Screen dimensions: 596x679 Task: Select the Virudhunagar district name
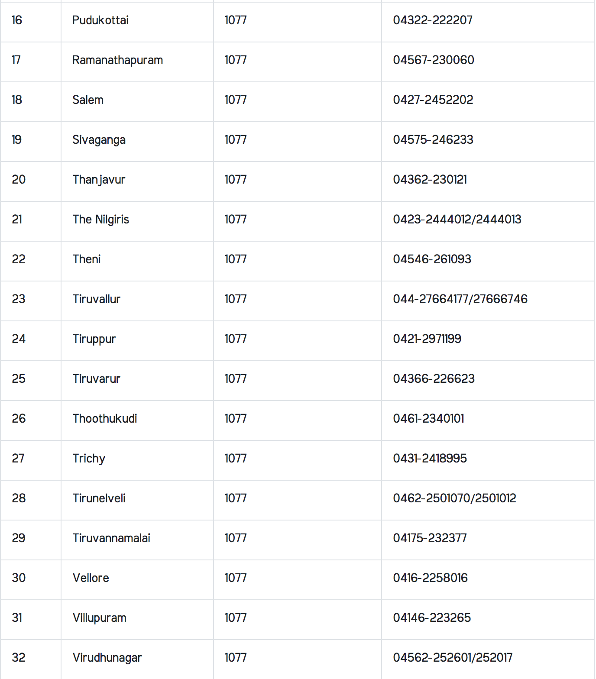(x=107, y=658)
